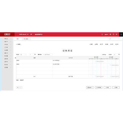The width and height of the screenshot is (123, 123).
Task: Switch to the home tab beside voucher tab
Action: [17, 39]
